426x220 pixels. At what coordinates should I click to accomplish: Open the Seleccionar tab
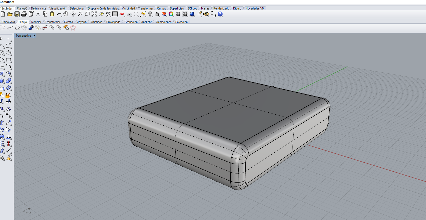(77, 8)
